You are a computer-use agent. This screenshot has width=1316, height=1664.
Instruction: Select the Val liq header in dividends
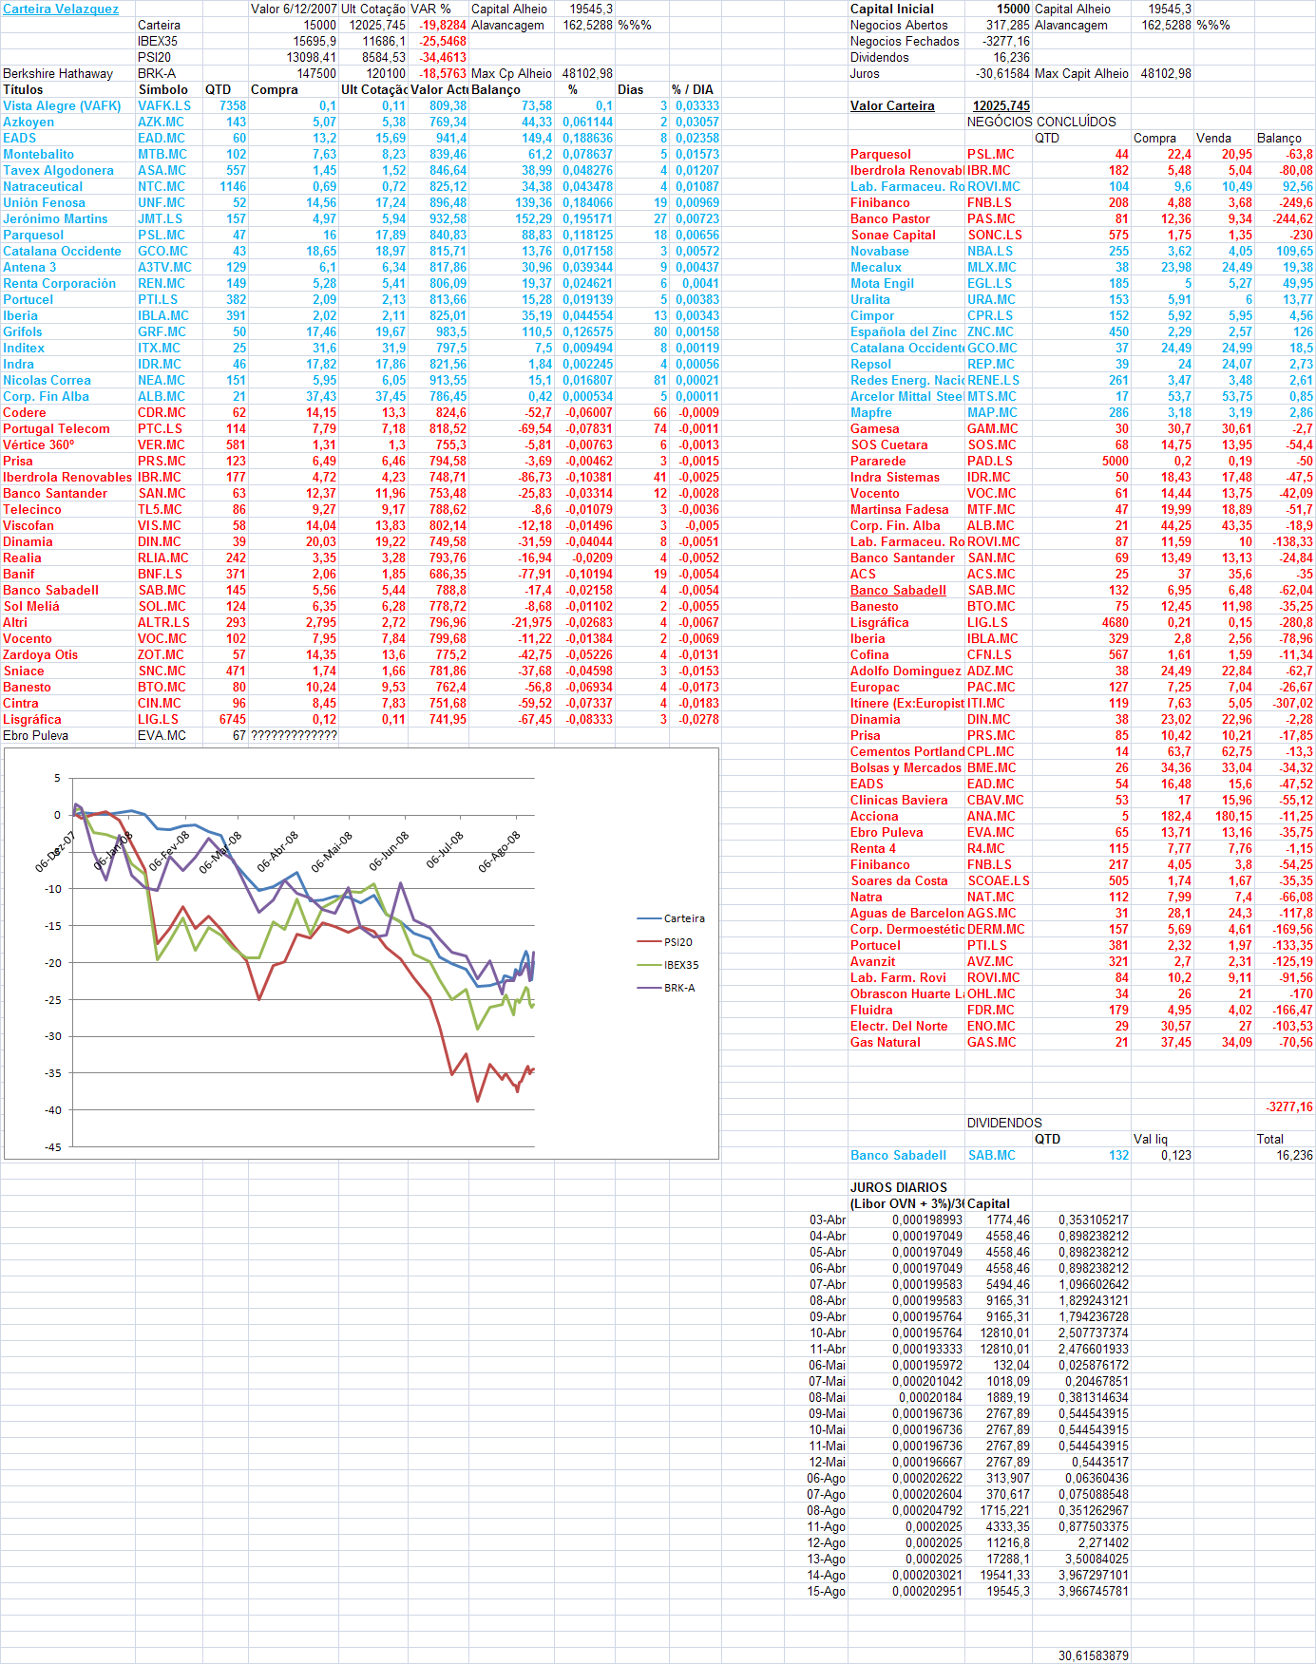1151,1140
